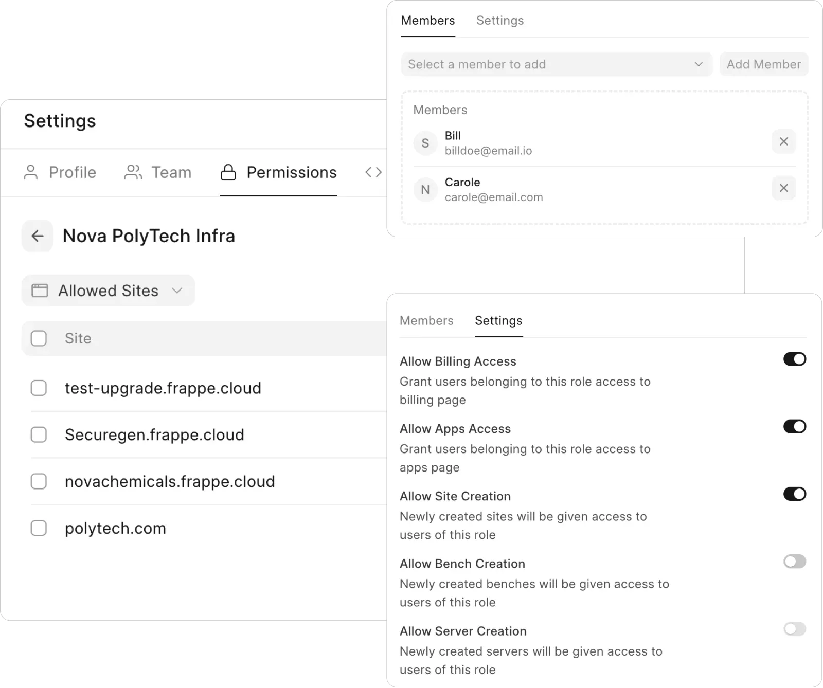Open the Profile tab

[60, 172]
